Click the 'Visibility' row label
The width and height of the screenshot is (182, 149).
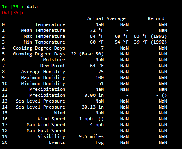pos(51,136)
